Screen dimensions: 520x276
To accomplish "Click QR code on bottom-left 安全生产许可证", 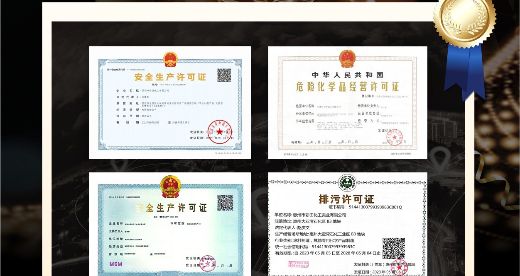I will click(x=225, y=203).
